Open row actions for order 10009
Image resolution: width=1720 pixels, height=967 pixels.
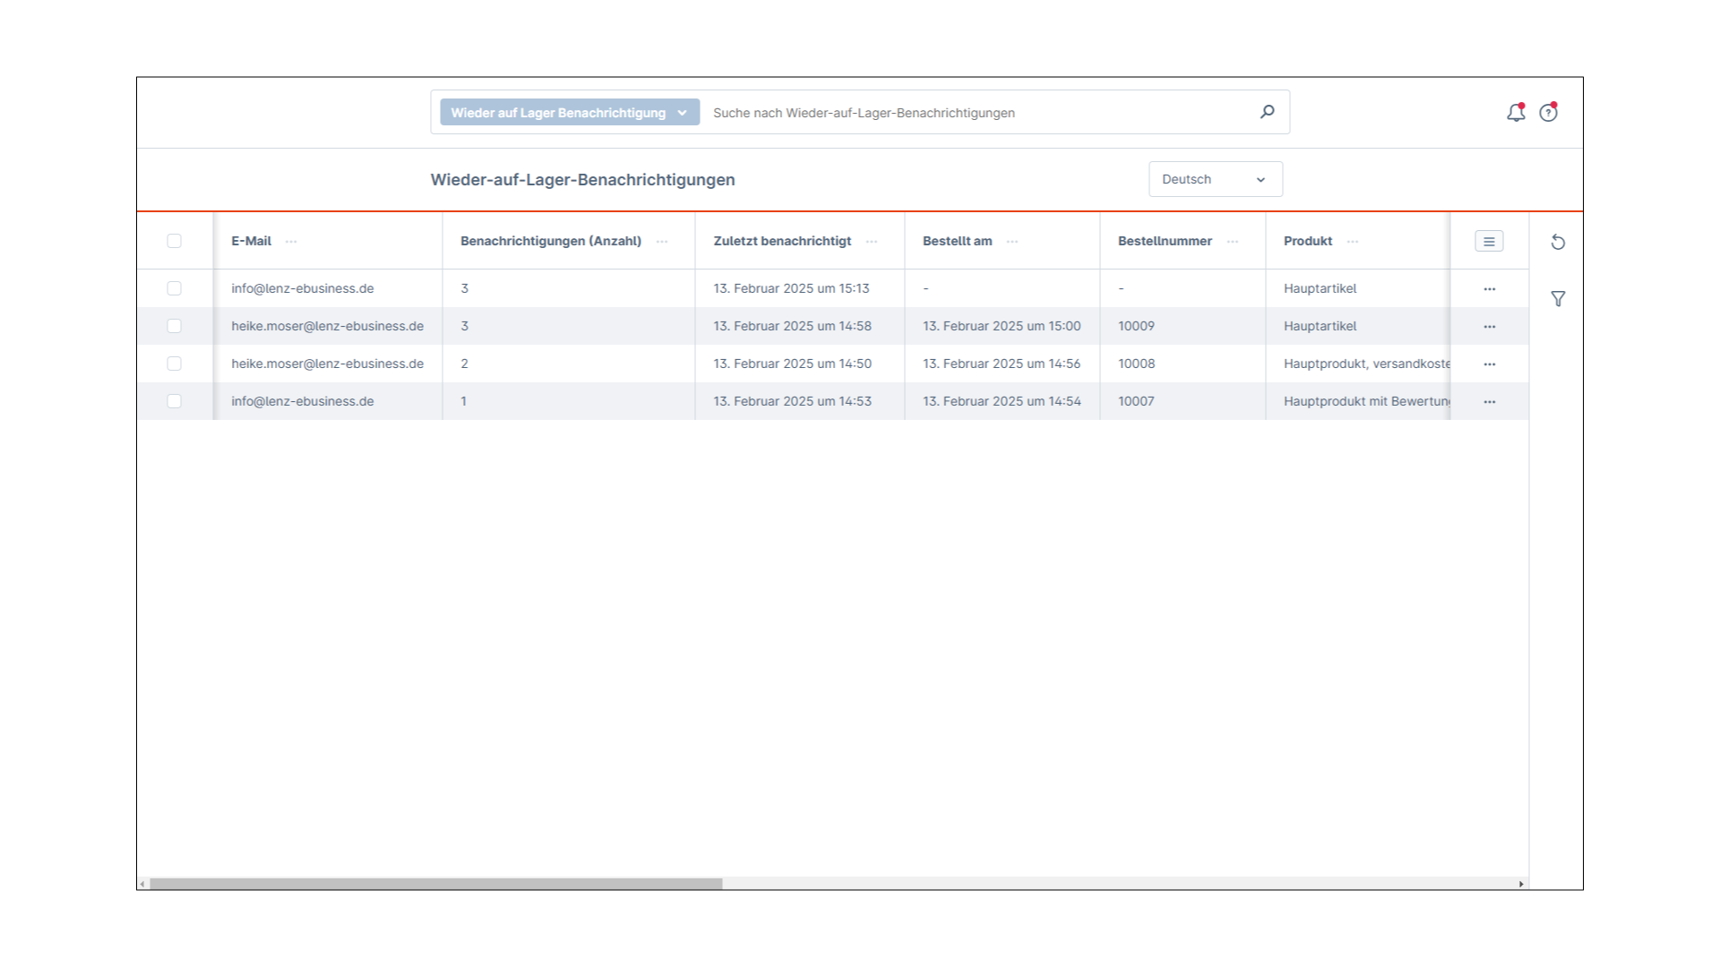(1489, 327)
